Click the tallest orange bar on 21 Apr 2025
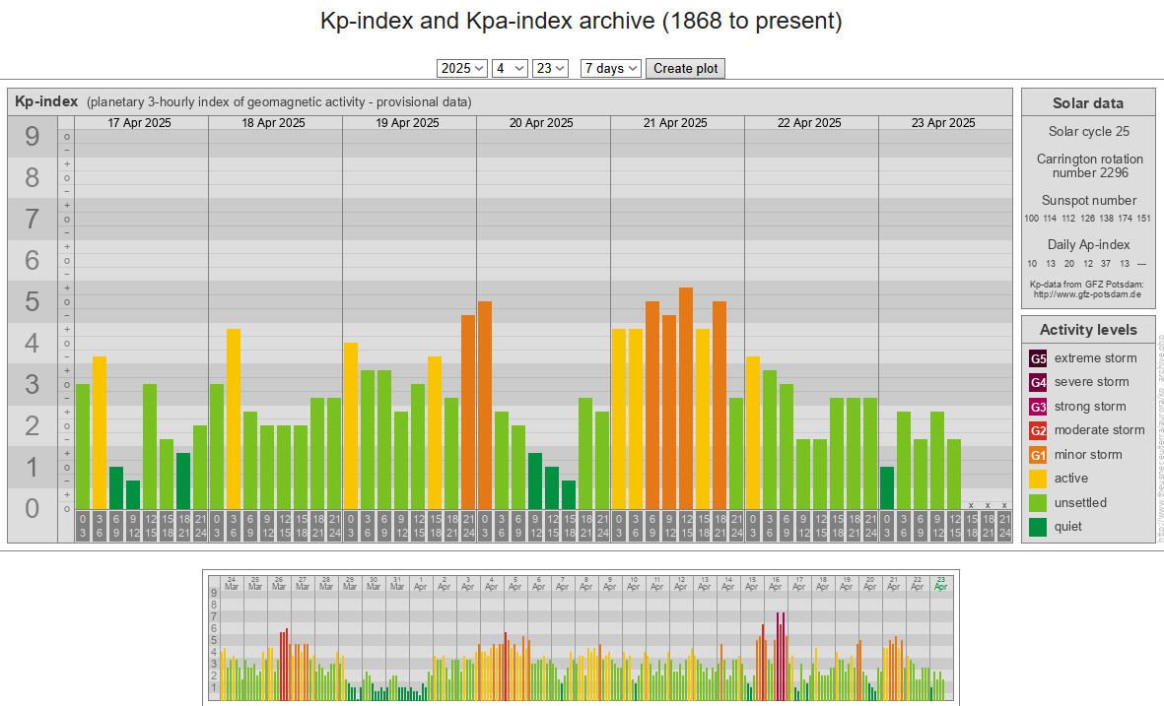The image size is (1164, 706). click(686, 399)
